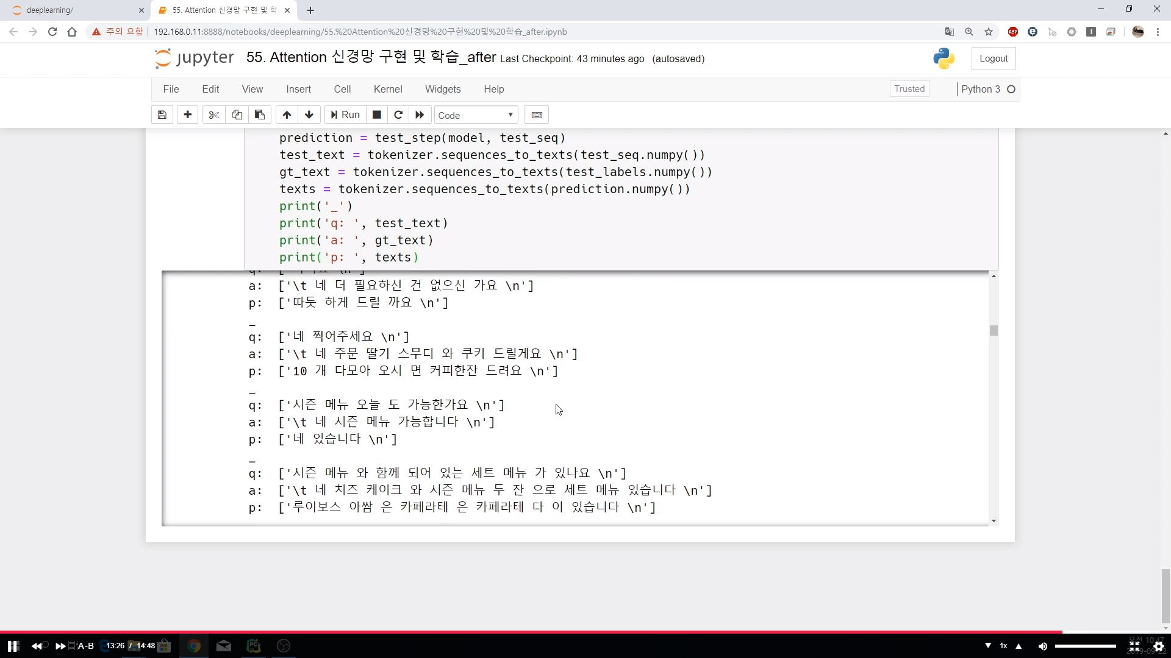Toggle A-B repeat in video player
The height and width of the screenshot is (658, 1171).
click(x=85, y=646)
